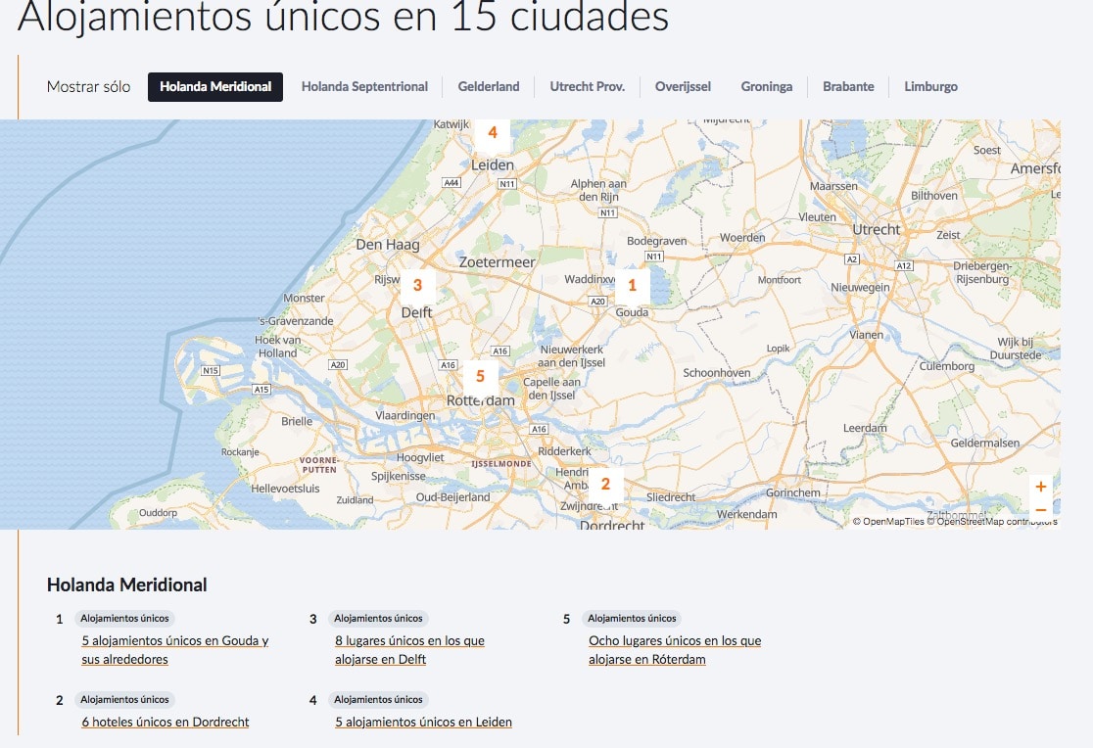Viewport: 1093px width, 748px height.
Task: Open the Utrecht Prov. filter
Action: (x=587, y=87)
